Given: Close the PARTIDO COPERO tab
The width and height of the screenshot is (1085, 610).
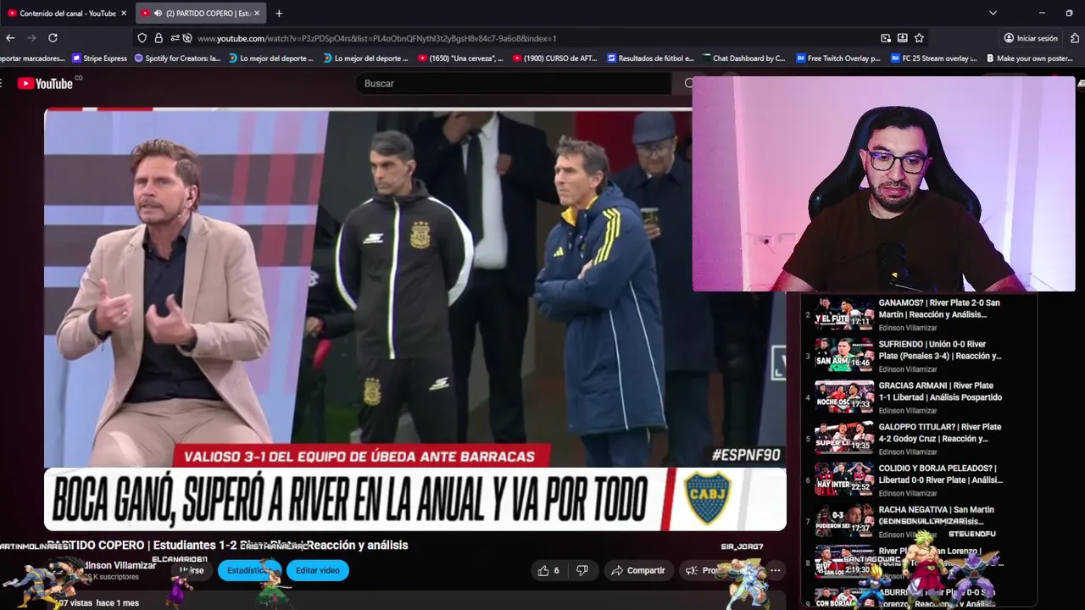Looking at the screenshot, I should coord(257,14).
